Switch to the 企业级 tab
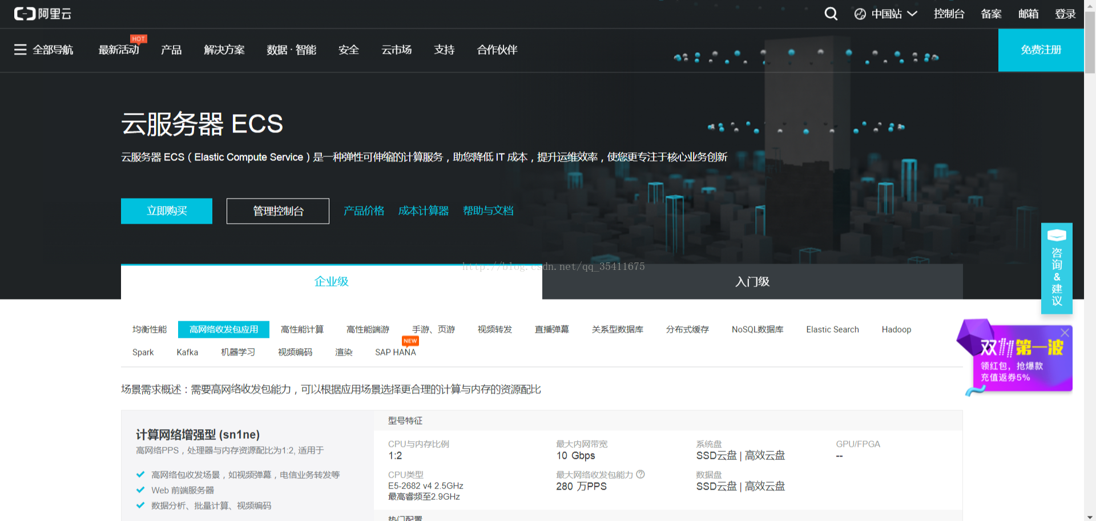The width and height of the screenshot is (1096, 521). 332,281
